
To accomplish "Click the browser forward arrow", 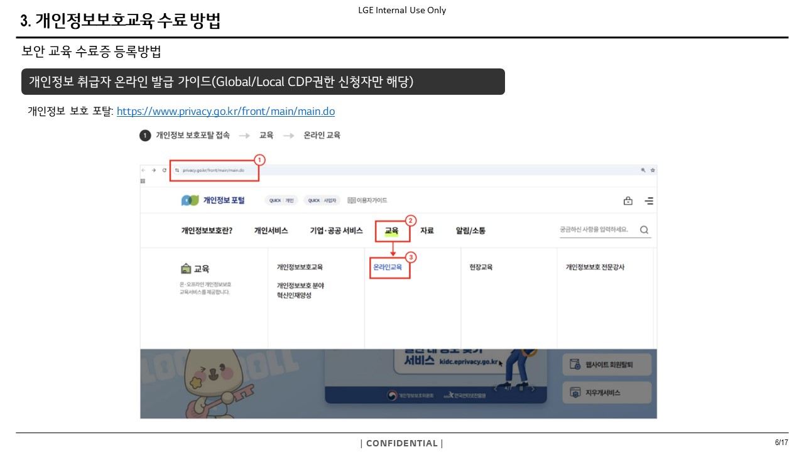I will click(x=153, y=170).
